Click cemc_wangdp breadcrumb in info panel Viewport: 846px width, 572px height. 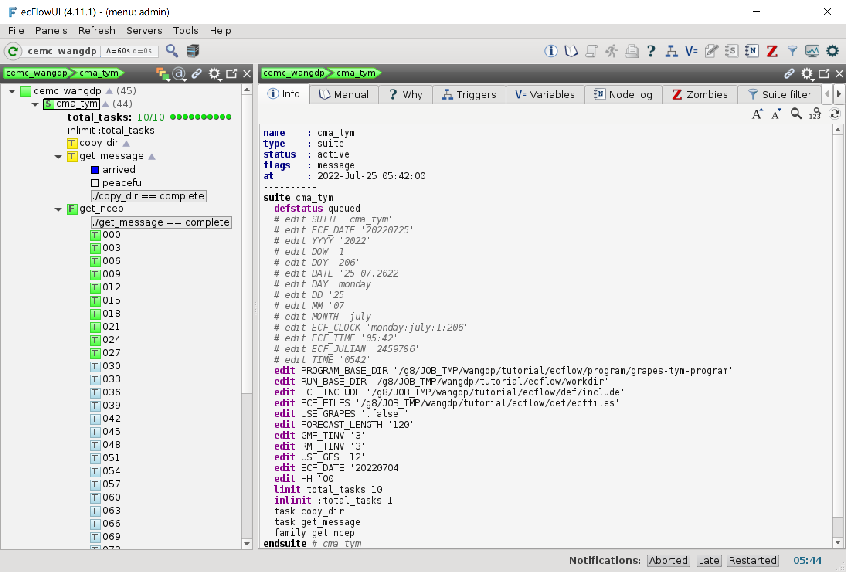[294, 73]
